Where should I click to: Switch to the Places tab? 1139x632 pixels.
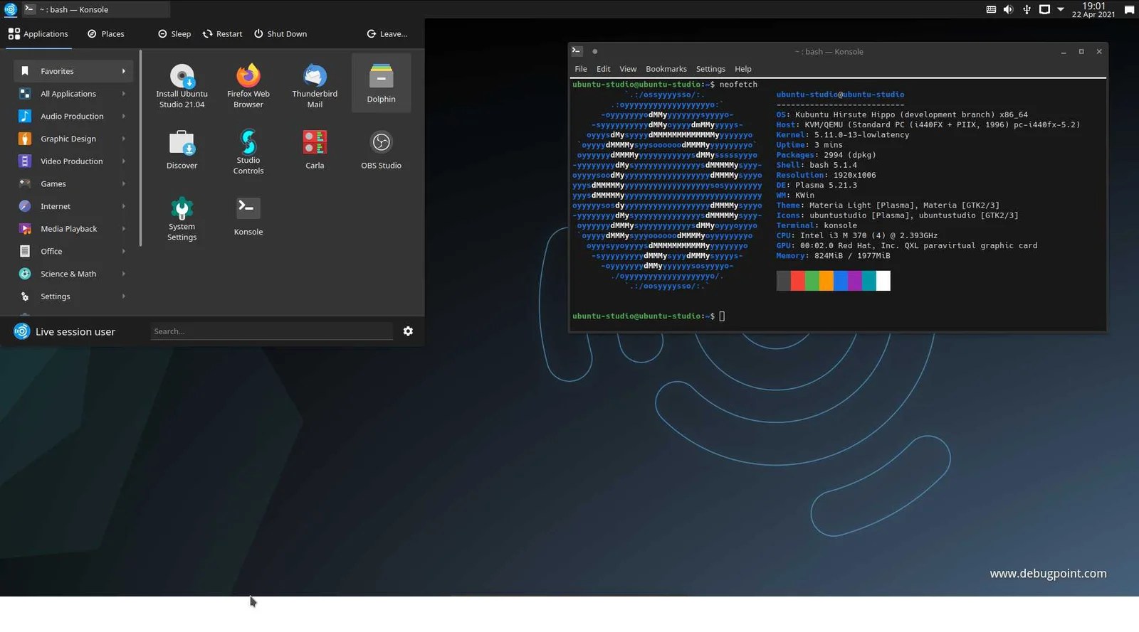click(x=105, y=33)
